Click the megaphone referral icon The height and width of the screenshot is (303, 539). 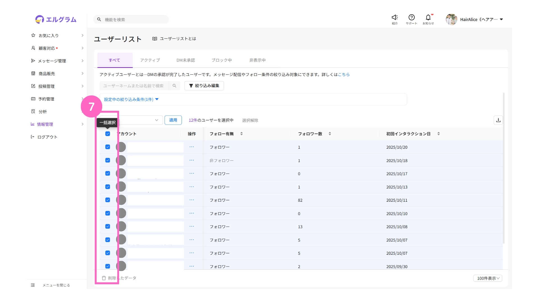[x=395, y=18]
